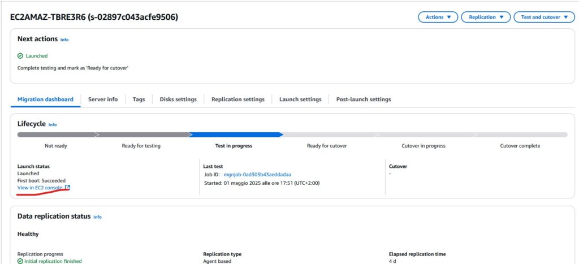Click the Ready for testing stage label
579x264 pixels.
tap(141, 146)
